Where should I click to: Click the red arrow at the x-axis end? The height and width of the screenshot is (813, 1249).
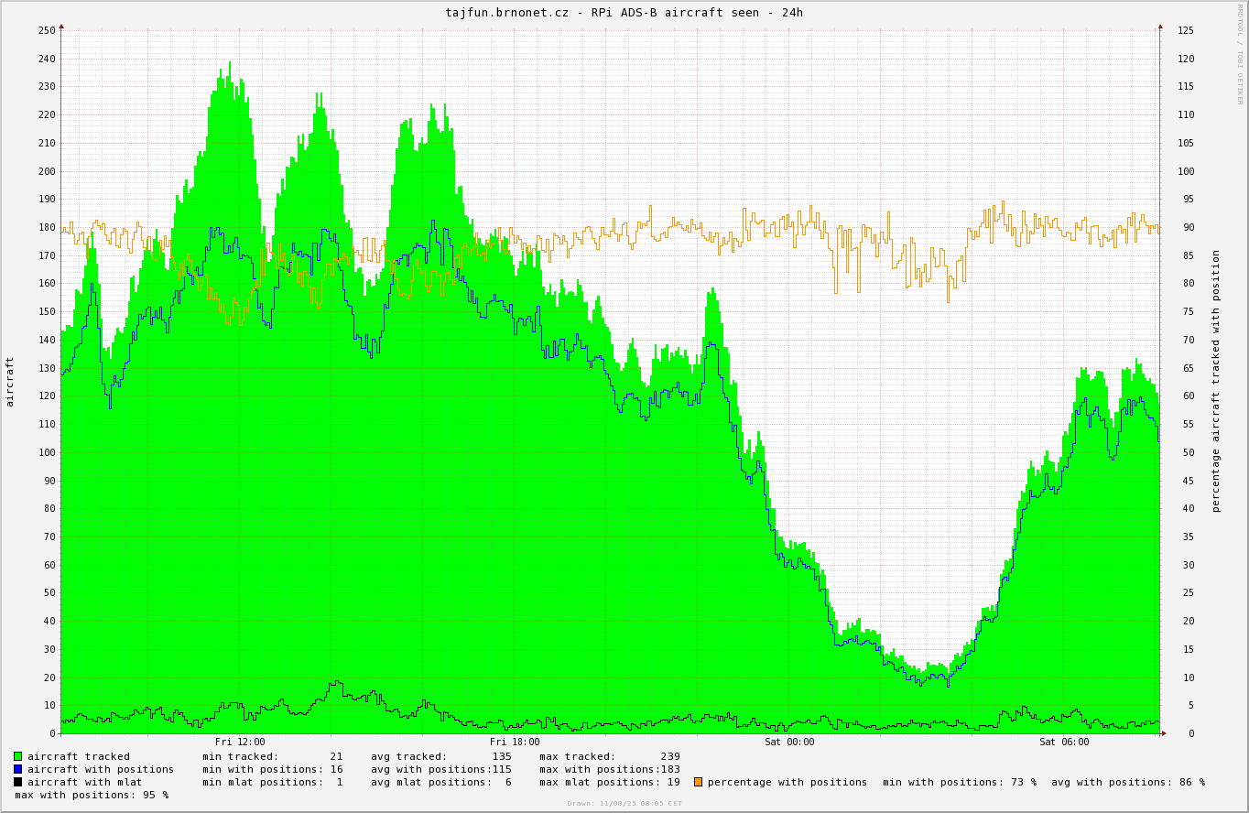click(1164, 733)
